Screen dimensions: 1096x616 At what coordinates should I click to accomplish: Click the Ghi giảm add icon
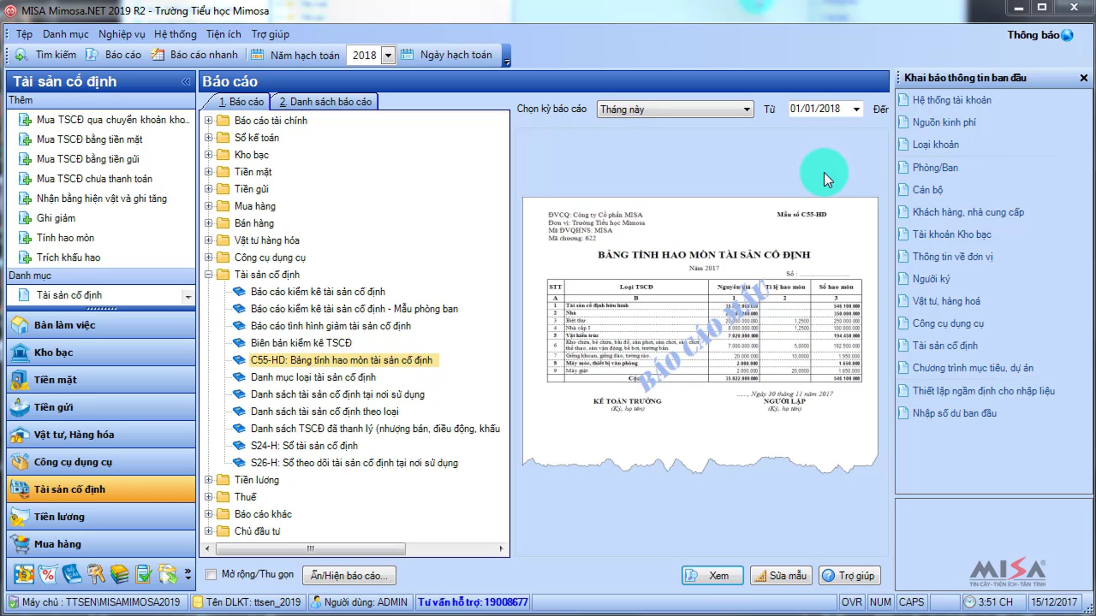25,218
